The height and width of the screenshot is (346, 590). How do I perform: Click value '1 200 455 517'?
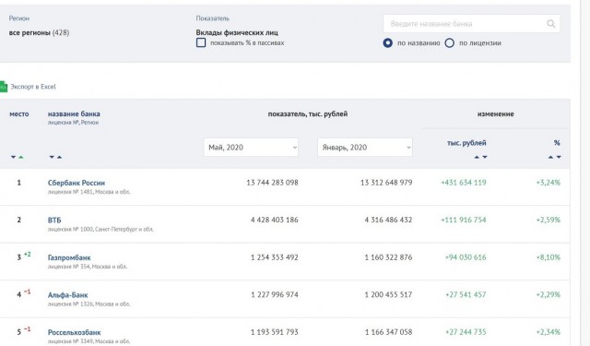coord(388,295)
